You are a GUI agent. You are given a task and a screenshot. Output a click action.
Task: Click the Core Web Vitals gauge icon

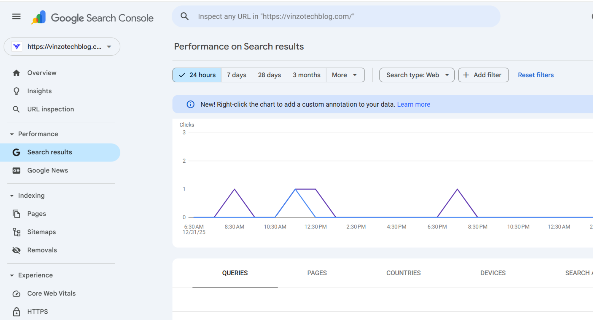coord(16,294)
